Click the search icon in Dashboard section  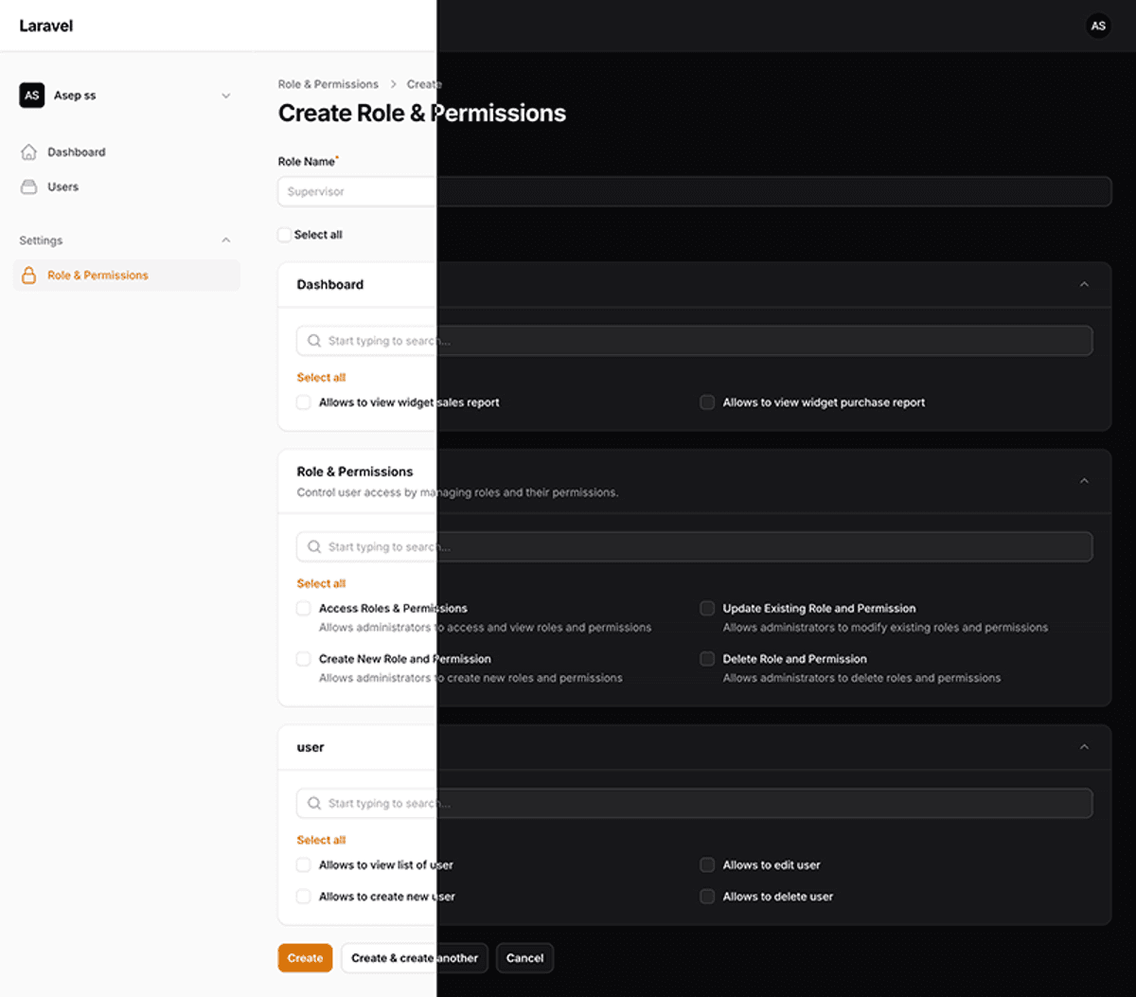click(314, 341)
